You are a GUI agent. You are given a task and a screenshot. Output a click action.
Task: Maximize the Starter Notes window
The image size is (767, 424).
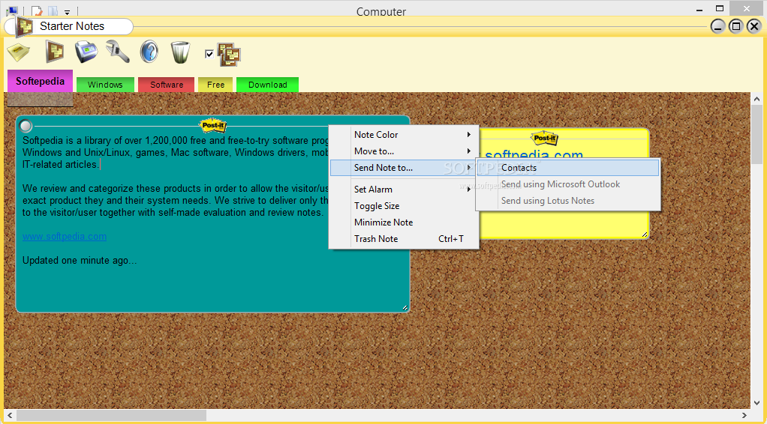coord(735,26)
